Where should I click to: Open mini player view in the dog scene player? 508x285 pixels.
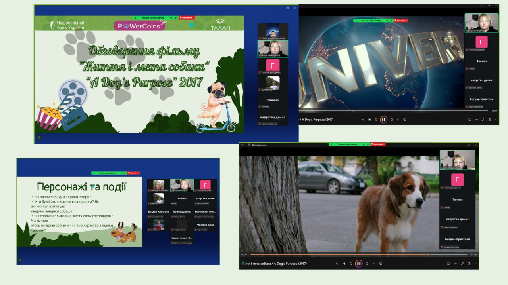469,264
